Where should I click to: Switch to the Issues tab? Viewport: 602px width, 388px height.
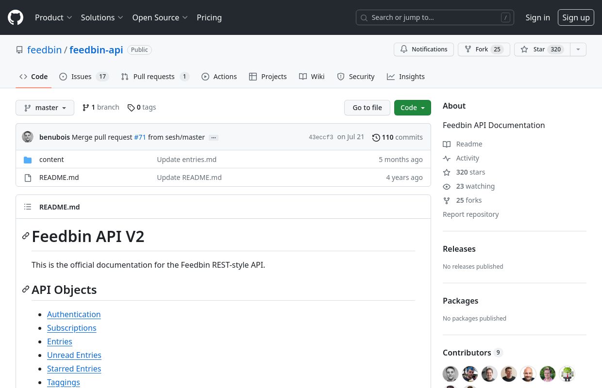tap(84, 77)
